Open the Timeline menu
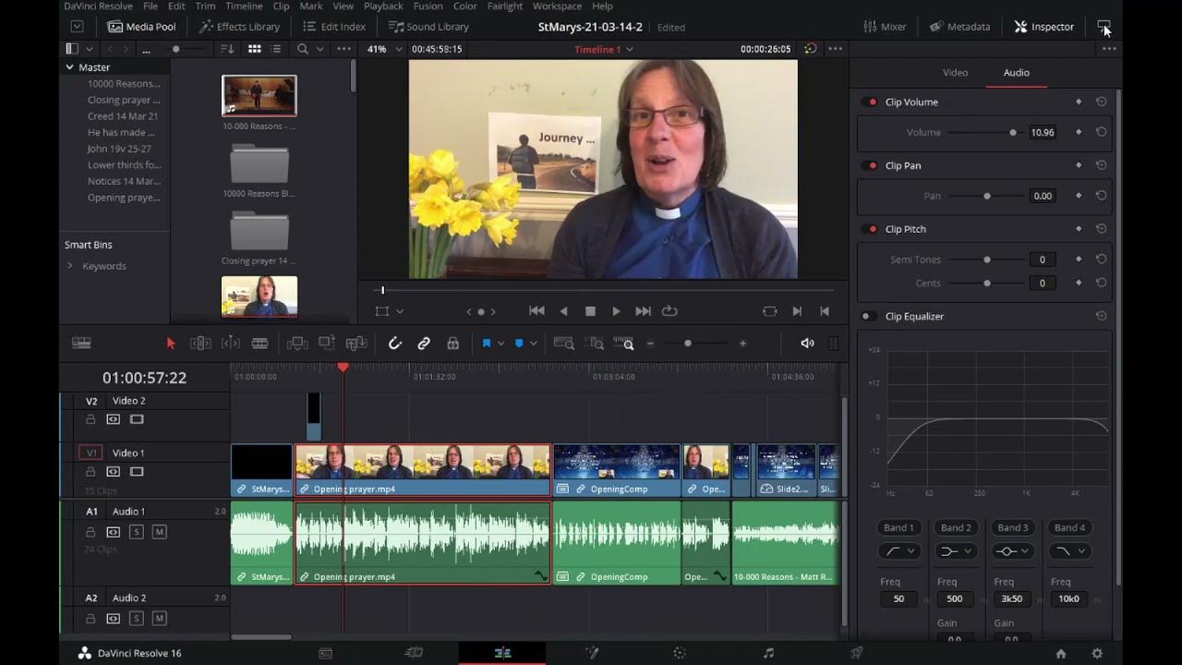This screenshot has width=1182, height=665. pyautogui.click(x=244, y=6)
